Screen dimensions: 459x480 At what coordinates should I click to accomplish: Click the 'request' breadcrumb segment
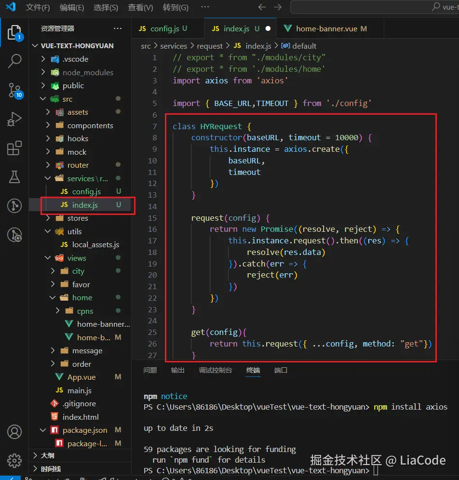click(x=210, y=46)
